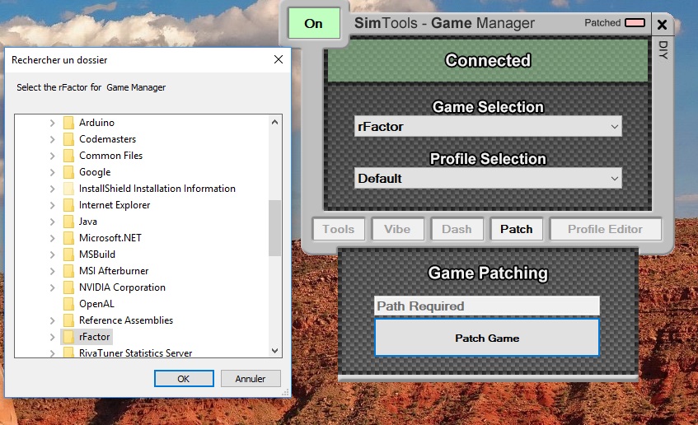Screen dimensions: 698x425
Task: Expand the Microsoft.NET folder node
Action: tap(53, 238)
